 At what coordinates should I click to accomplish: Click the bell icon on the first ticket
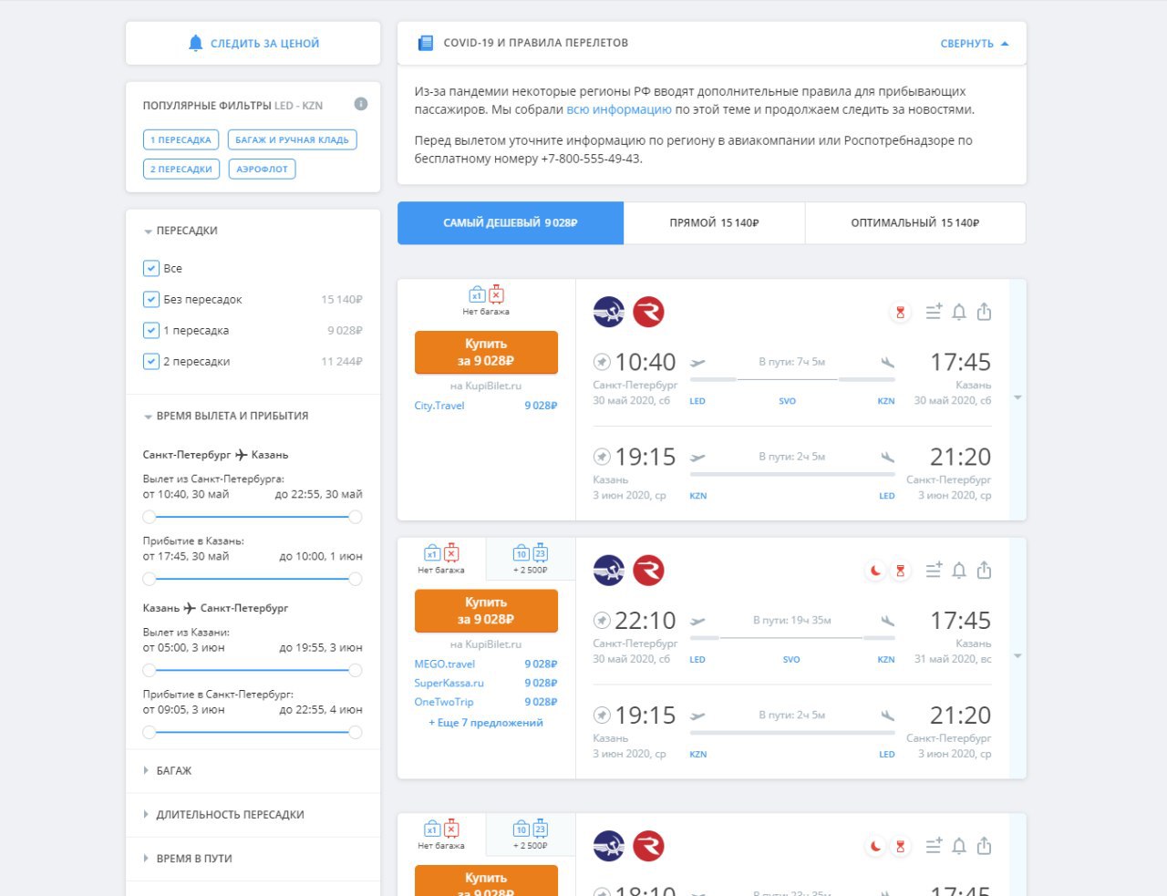click(959, 313)
